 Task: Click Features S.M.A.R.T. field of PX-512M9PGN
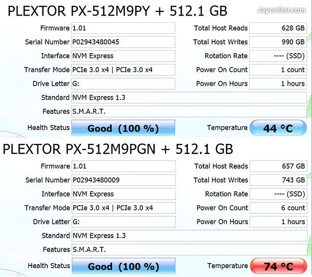(189, 249)
